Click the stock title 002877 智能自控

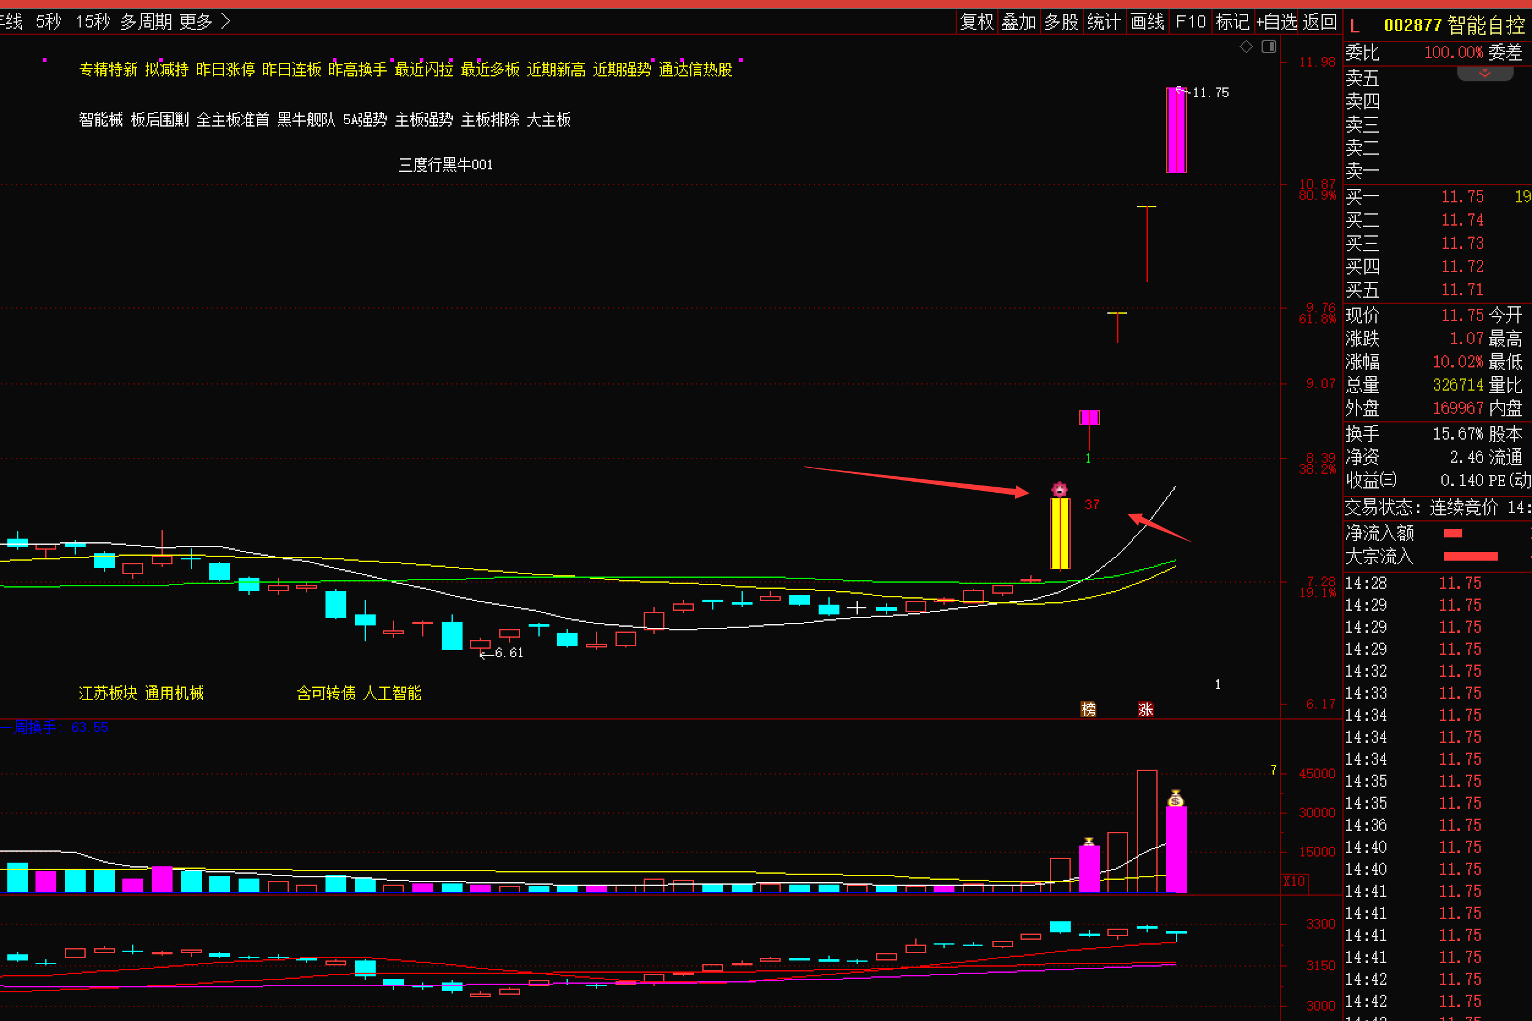tap(1454, 26)
